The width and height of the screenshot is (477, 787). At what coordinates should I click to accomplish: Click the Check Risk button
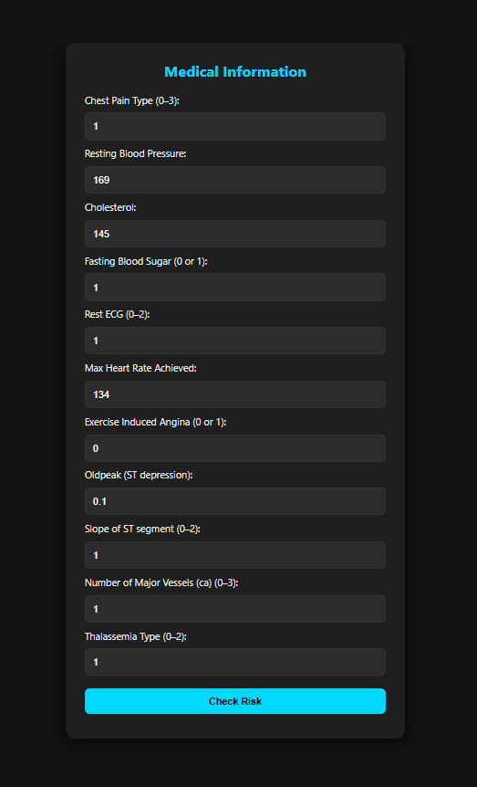234,701
